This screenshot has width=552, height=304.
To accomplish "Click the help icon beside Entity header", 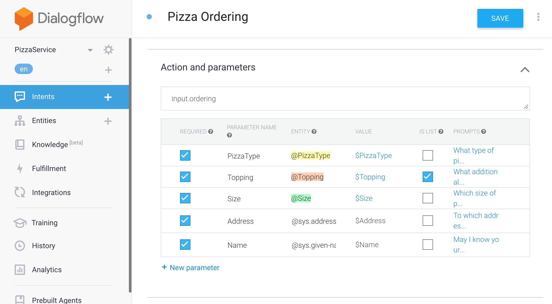I will click(x=314, y=131).
